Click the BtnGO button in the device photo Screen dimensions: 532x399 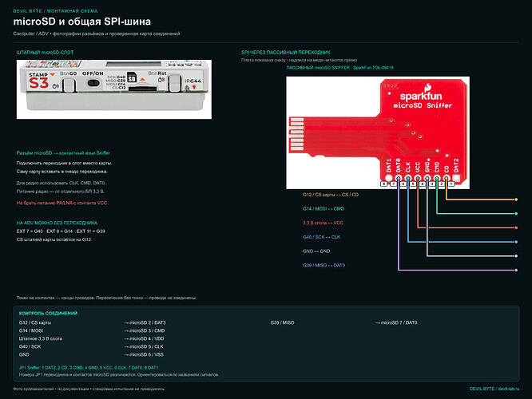click(x=69, y=85)
